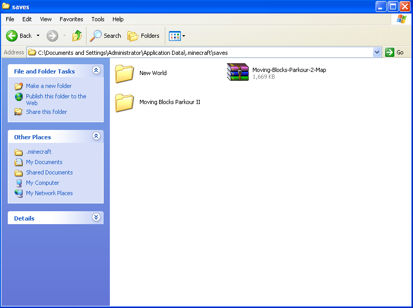
Task: Open the Views dropdown button
Action: point(177,36)
